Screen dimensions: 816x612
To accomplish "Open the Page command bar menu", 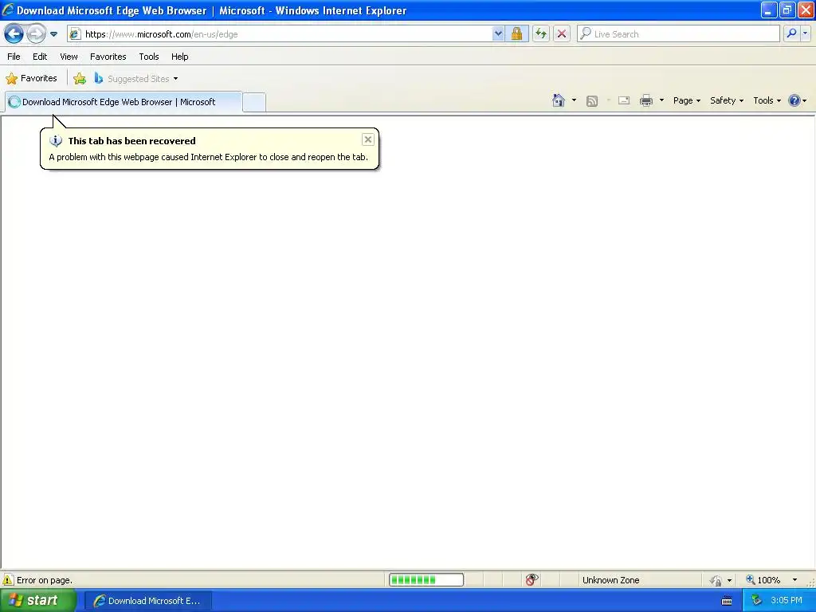I will click(x=686, y=100).
